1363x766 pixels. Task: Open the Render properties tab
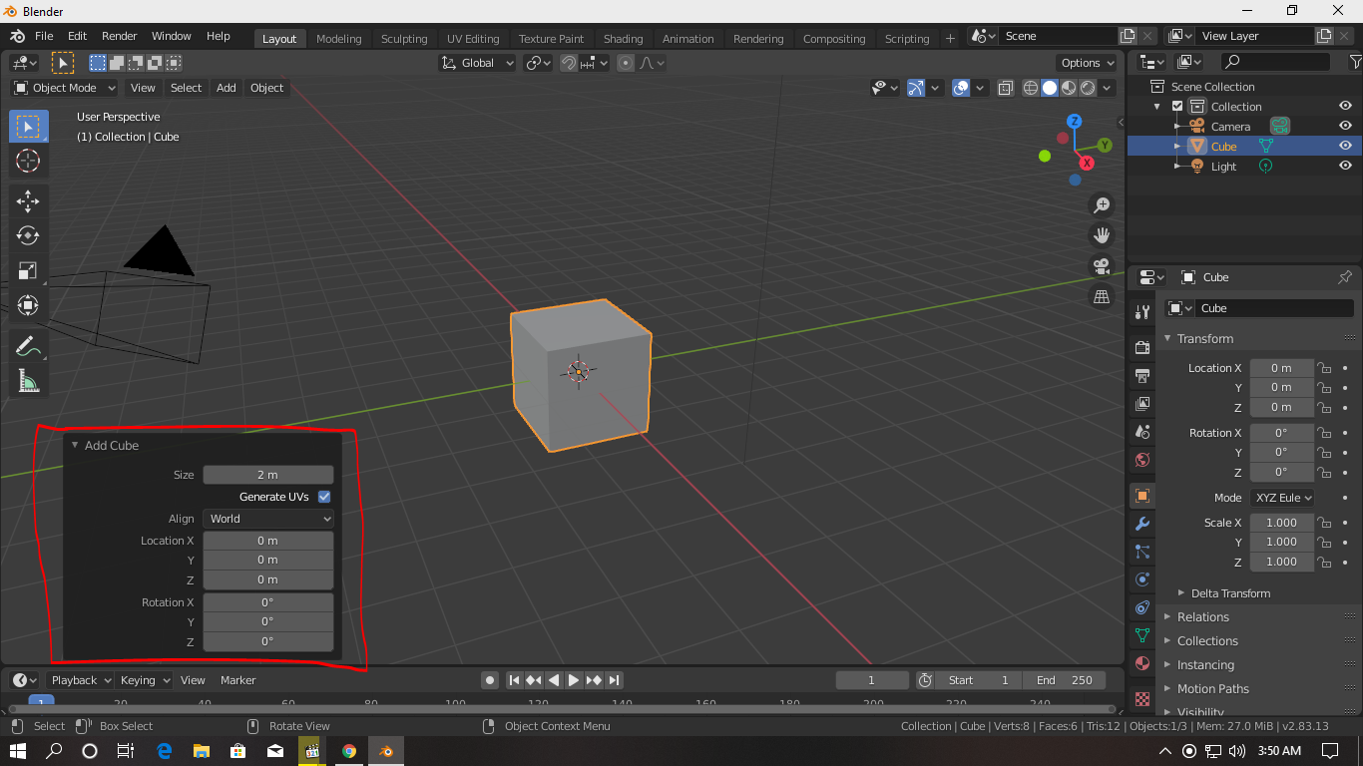1142,347
